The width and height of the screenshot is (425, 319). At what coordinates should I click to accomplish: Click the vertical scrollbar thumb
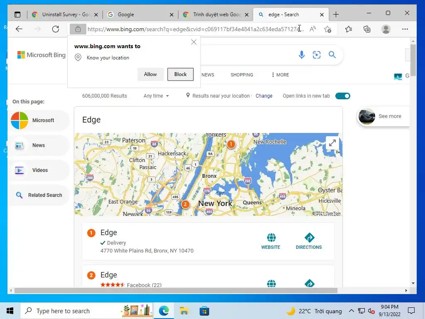click(413, 60)
